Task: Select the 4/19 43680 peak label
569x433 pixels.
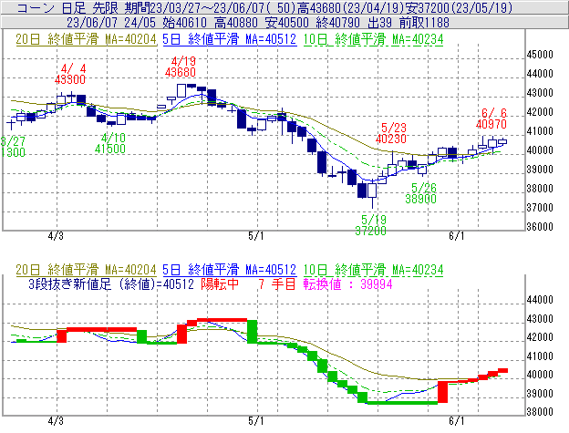Action: click(181, 67)
